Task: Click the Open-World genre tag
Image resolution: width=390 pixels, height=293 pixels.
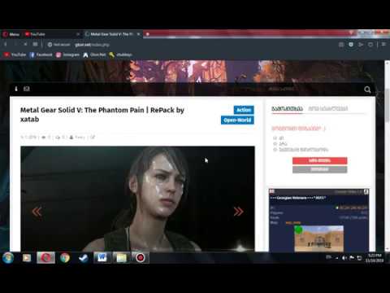Action: (x=237, y=120)
